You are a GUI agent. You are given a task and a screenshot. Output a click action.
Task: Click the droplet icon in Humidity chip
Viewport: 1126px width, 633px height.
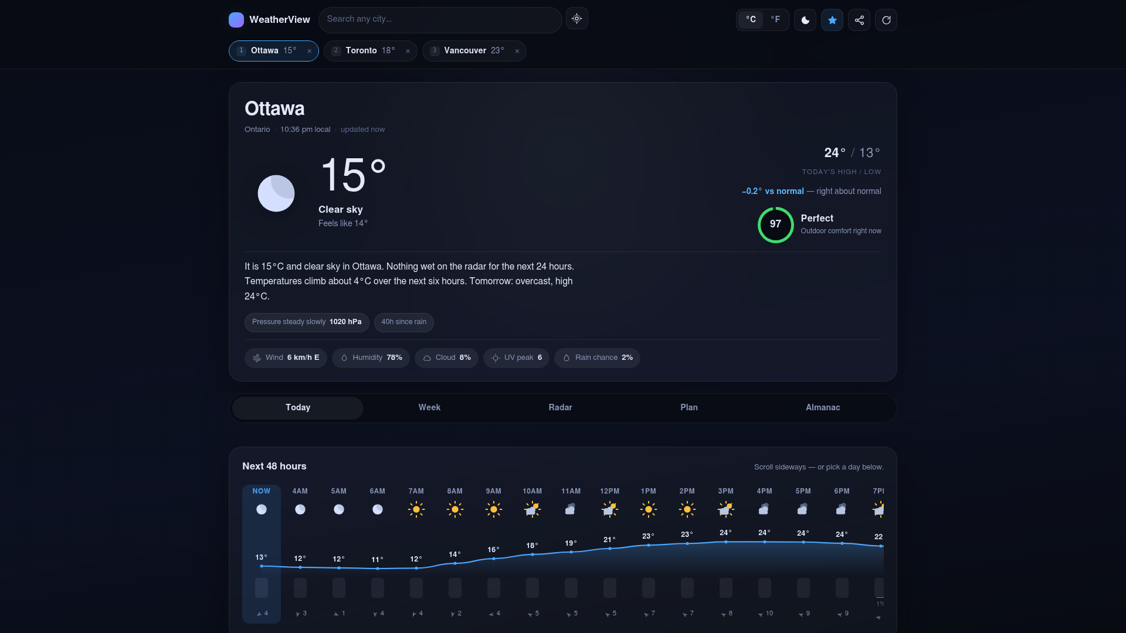click(344, 358)
